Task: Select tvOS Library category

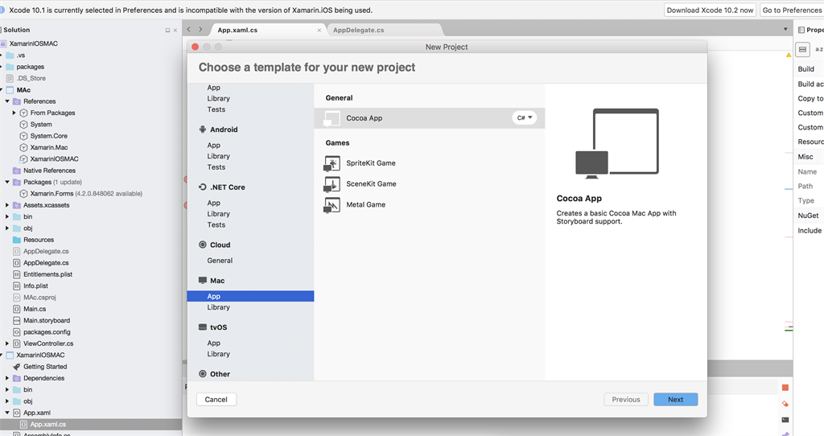Action: tap(219, 354)
